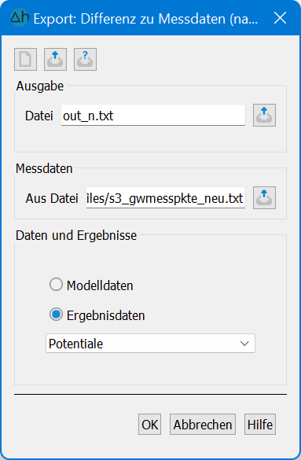This screenshot has height=460, width=301.
Task: Open the Potentiale combo box
Action: tap(150, 344)
